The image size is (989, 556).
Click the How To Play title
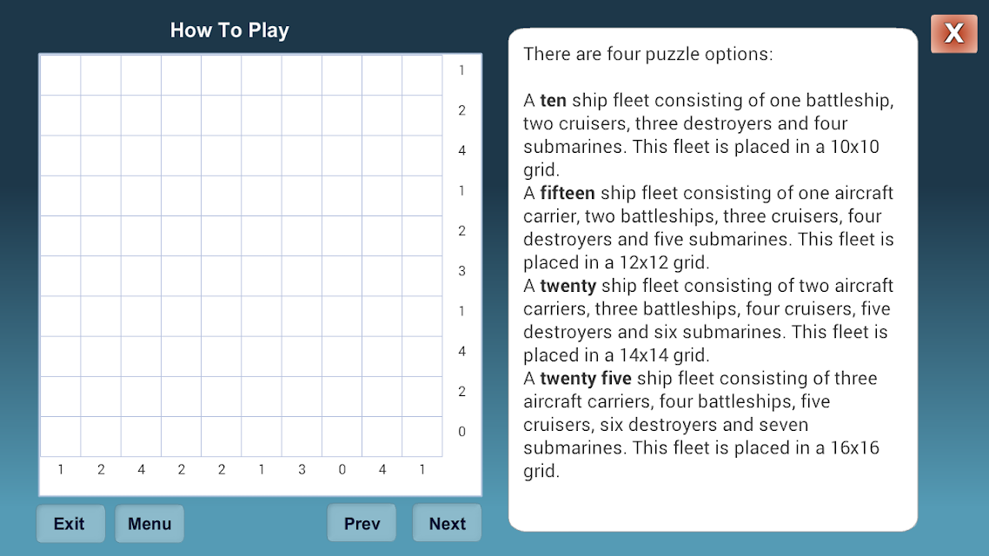click(x=229, y=30)
